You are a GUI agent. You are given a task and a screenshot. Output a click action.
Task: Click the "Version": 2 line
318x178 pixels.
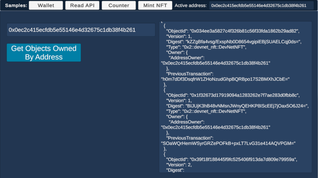coord(179,165)
